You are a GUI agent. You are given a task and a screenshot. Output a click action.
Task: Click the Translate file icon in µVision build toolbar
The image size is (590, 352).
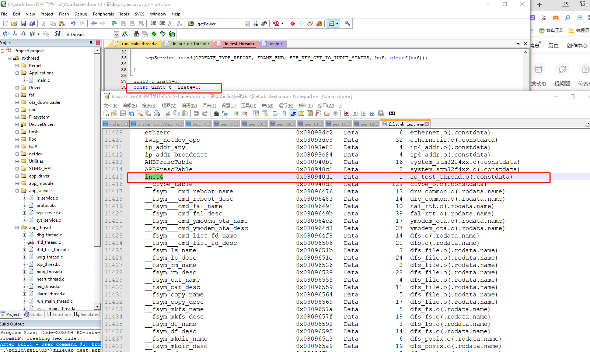coord(6,34)
